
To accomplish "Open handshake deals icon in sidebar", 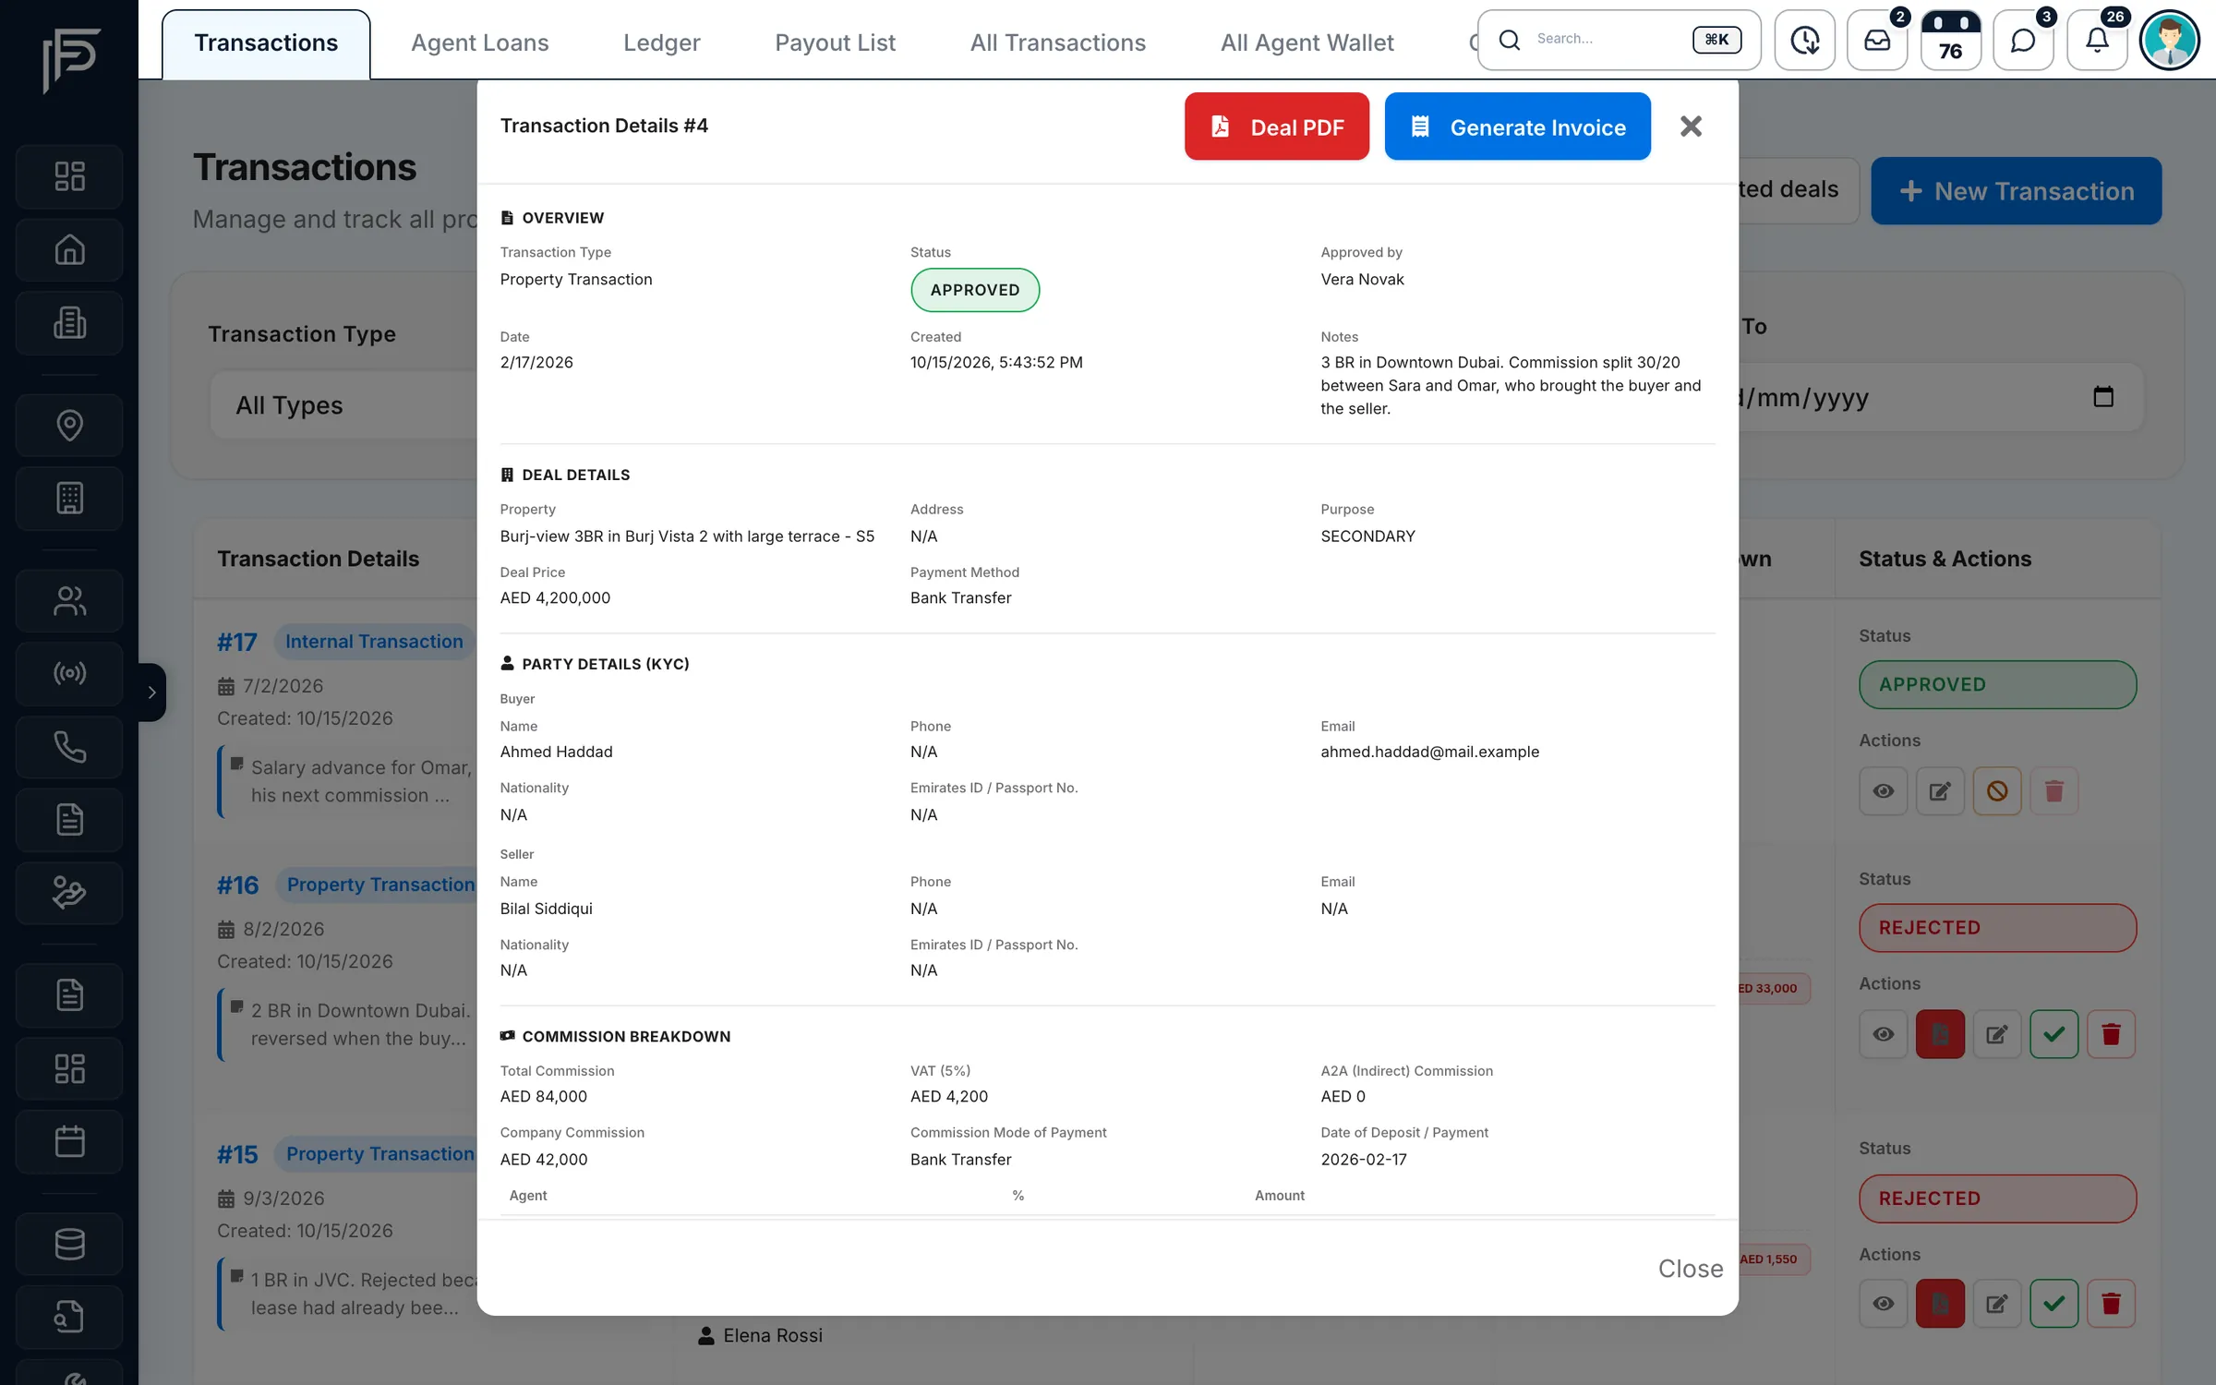I will tap(69, 893).
